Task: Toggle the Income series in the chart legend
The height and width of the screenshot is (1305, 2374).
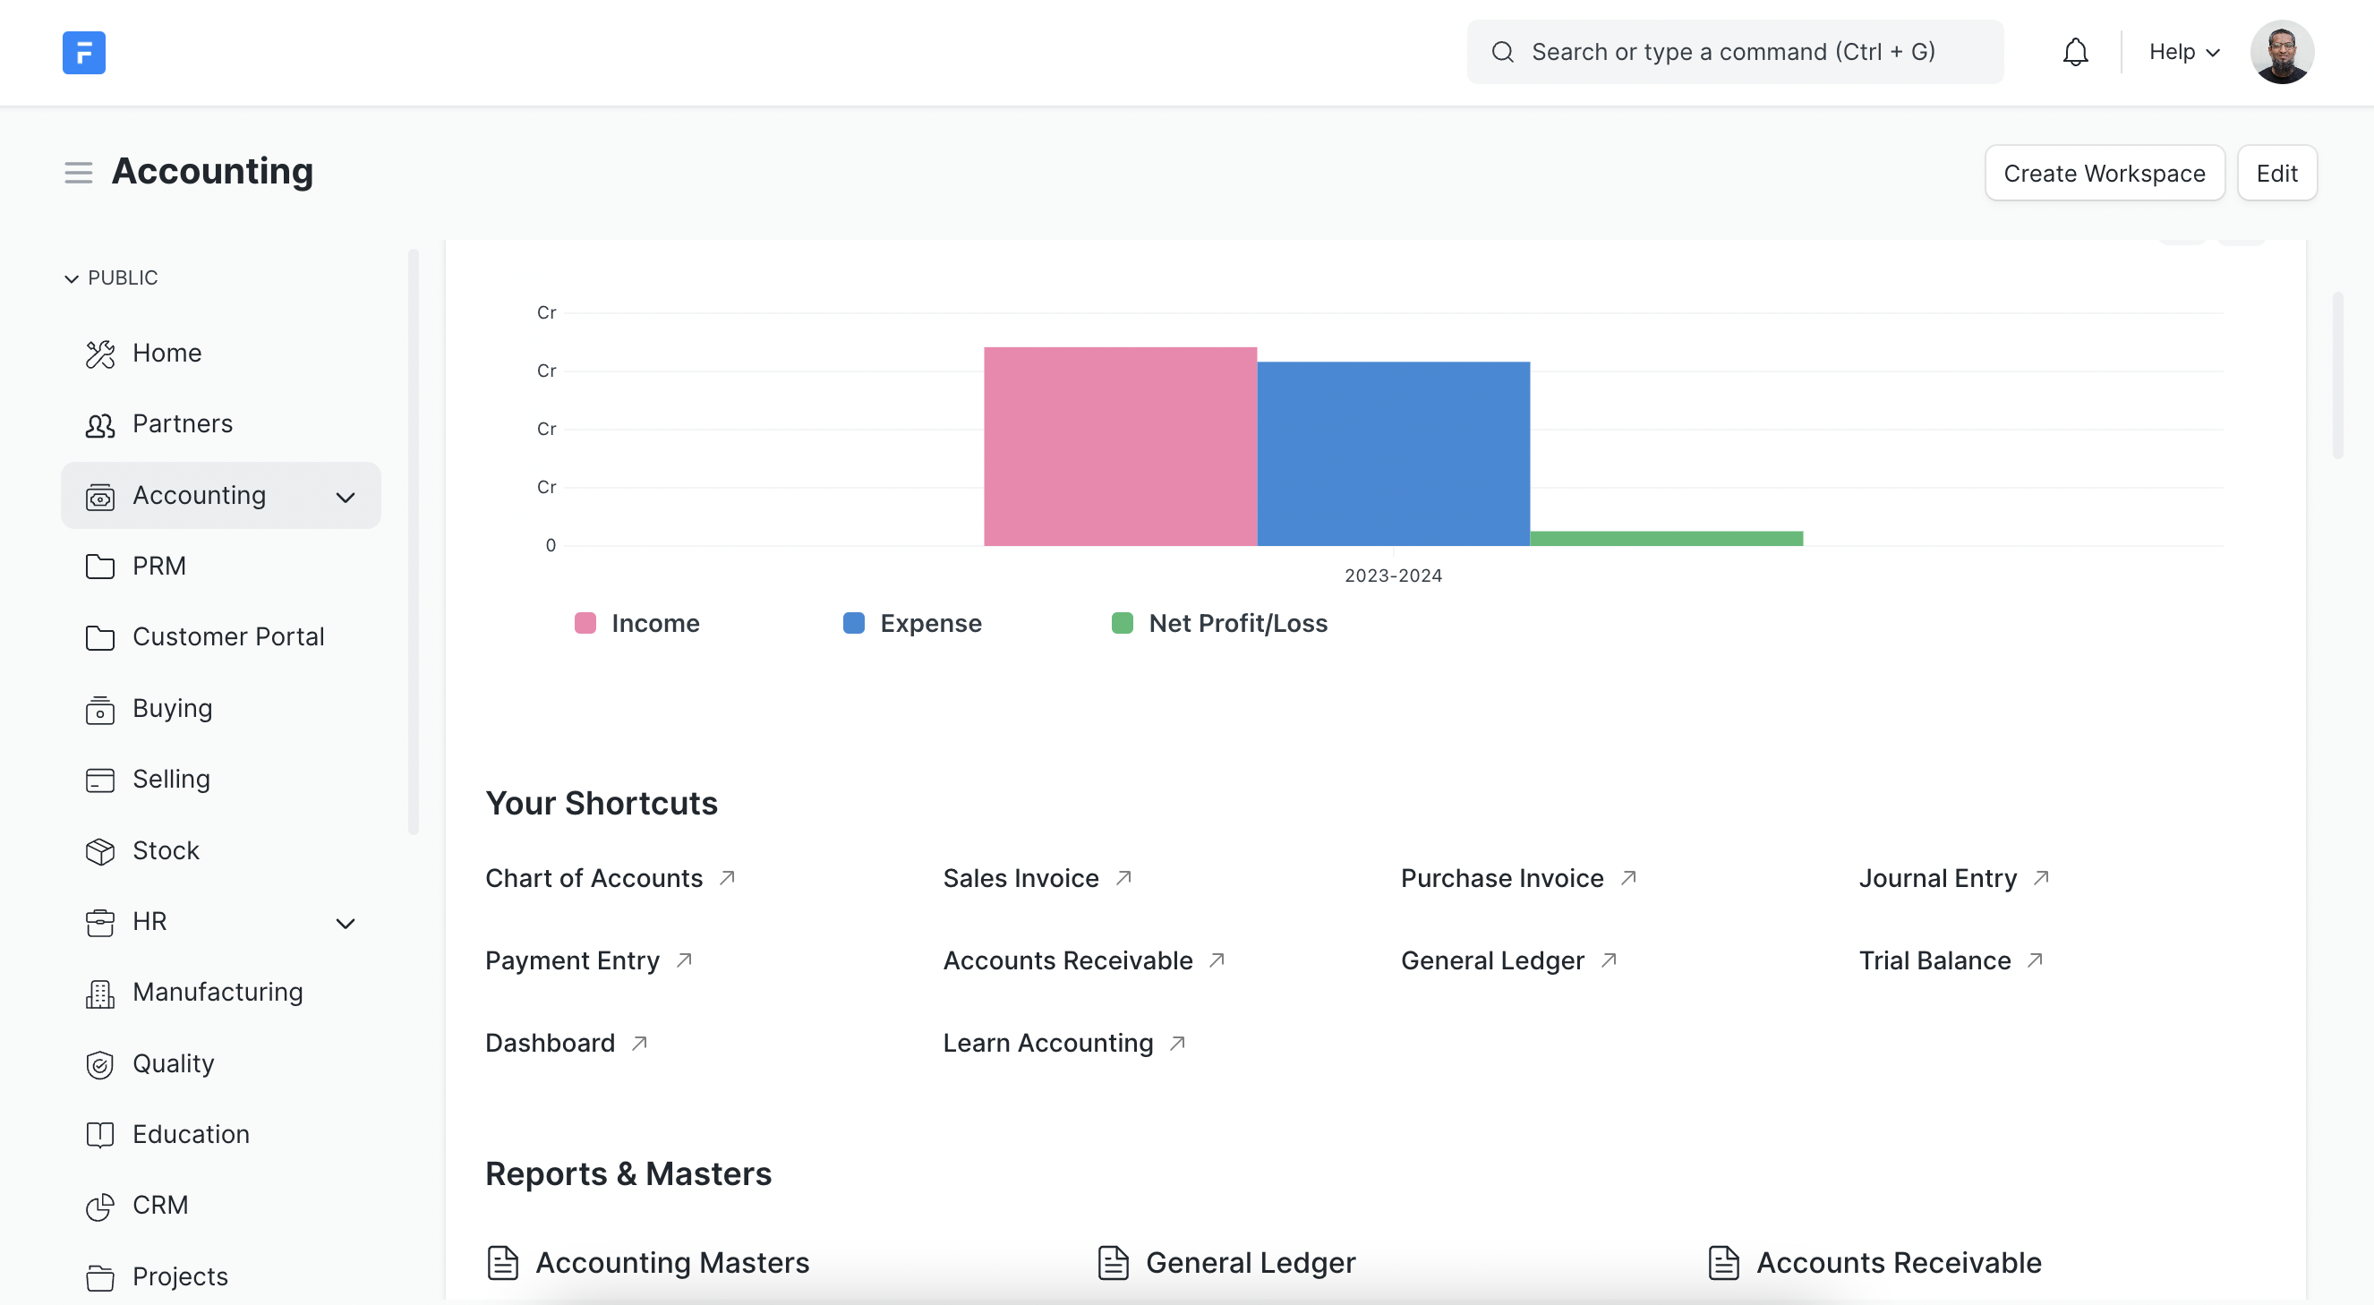Action: tap(638, 623)
